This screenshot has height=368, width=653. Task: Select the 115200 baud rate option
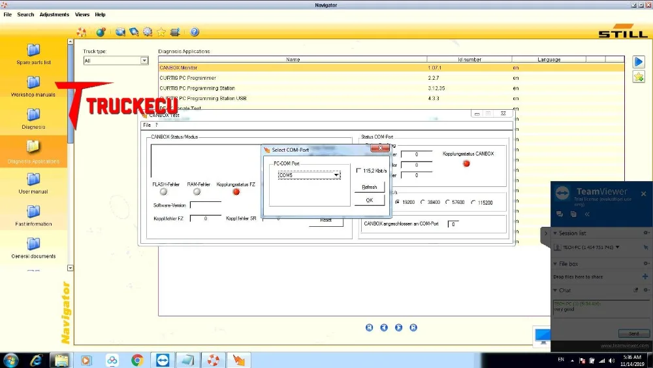473,202
